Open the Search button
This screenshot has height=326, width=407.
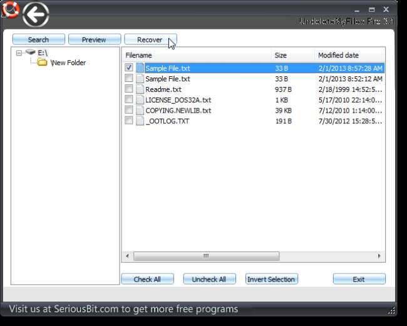pos(38,39)
